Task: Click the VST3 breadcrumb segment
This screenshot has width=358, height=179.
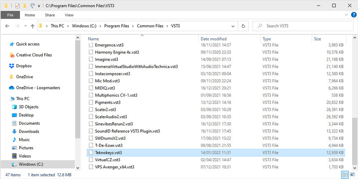Action: coord(175,26)
